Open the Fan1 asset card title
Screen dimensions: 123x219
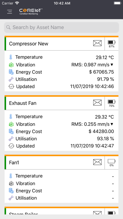pos(14,163)
